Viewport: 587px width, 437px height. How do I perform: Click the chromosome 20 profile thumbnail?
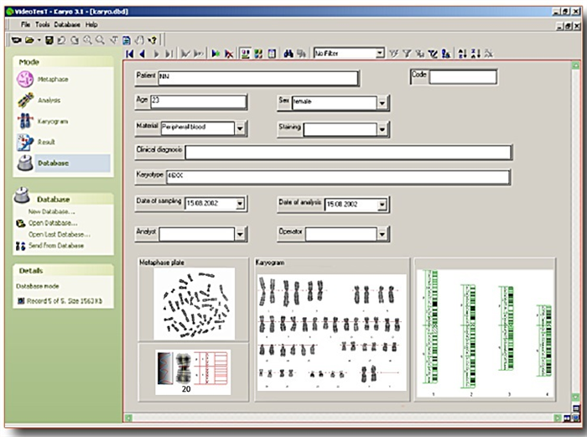(x=193, y=372)
